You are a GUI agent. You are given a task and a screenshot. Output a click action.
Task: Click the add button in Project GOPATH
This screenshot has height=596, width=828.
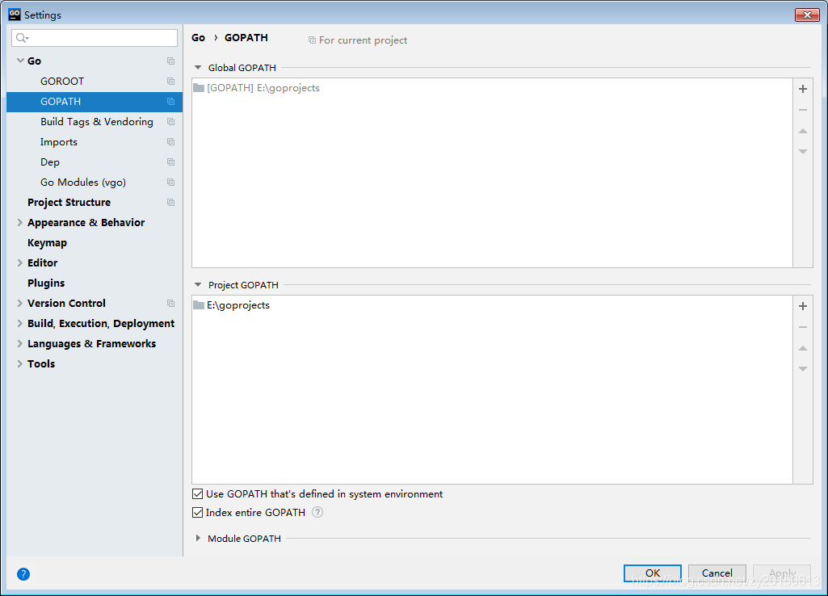(x=803, y=306)
